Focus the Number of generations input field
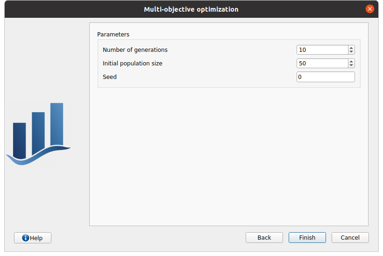Screen dimensions: 383x256 point(322,50)
